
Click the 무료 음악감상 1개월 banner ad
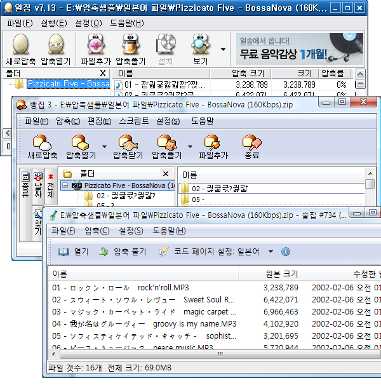(x=300, y=49)
